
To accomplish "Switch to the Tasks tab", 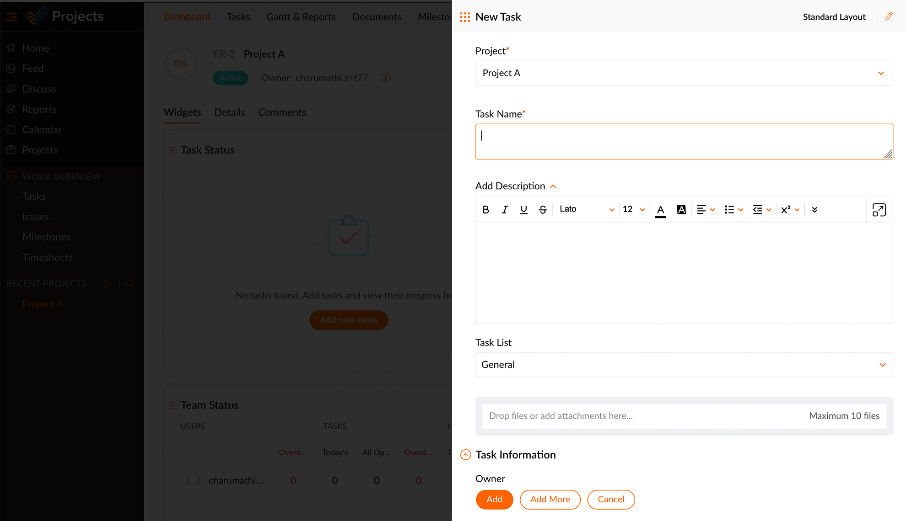I will pyautogui.click(x=238, y=17).
